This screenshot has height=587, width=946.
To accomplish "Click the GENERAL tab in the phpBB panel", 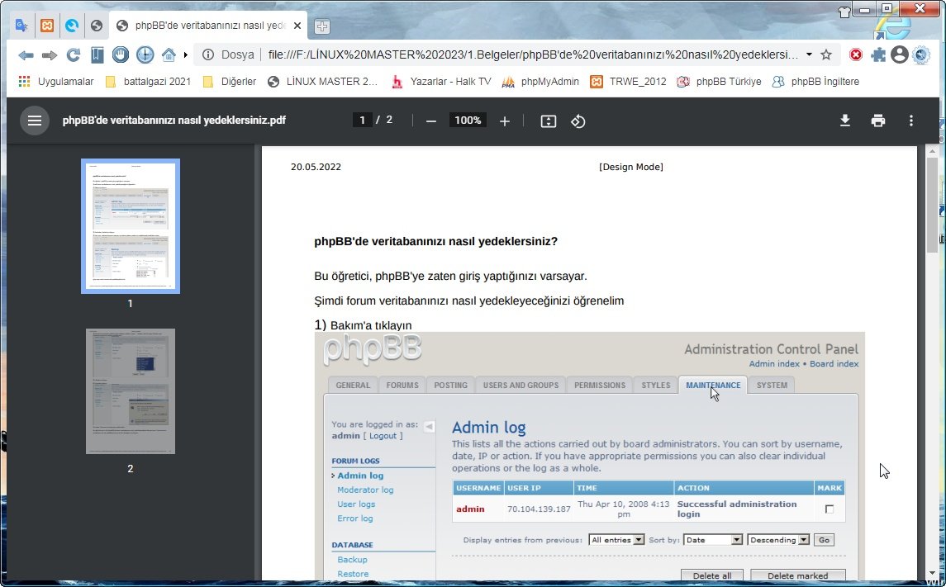I will tap(353, 385).
